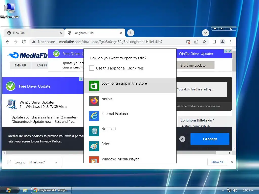
Task: Click the pop-up blocked icon in address bar
Action: [x=188, y=42]
